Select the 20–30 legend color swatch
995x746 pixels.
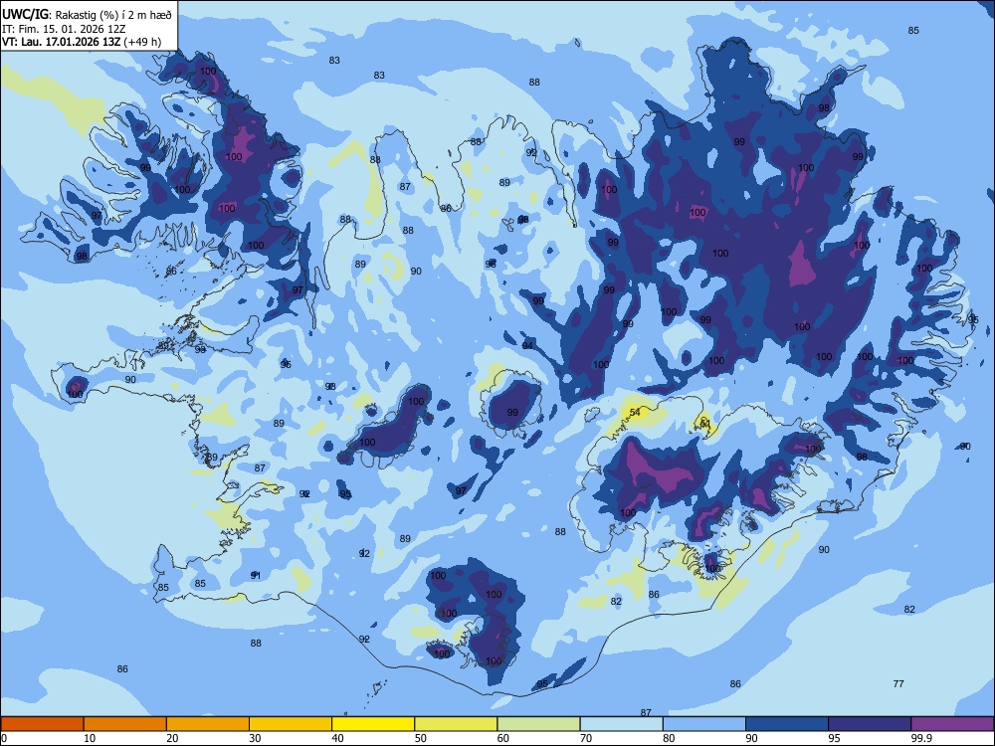[208, 724]
